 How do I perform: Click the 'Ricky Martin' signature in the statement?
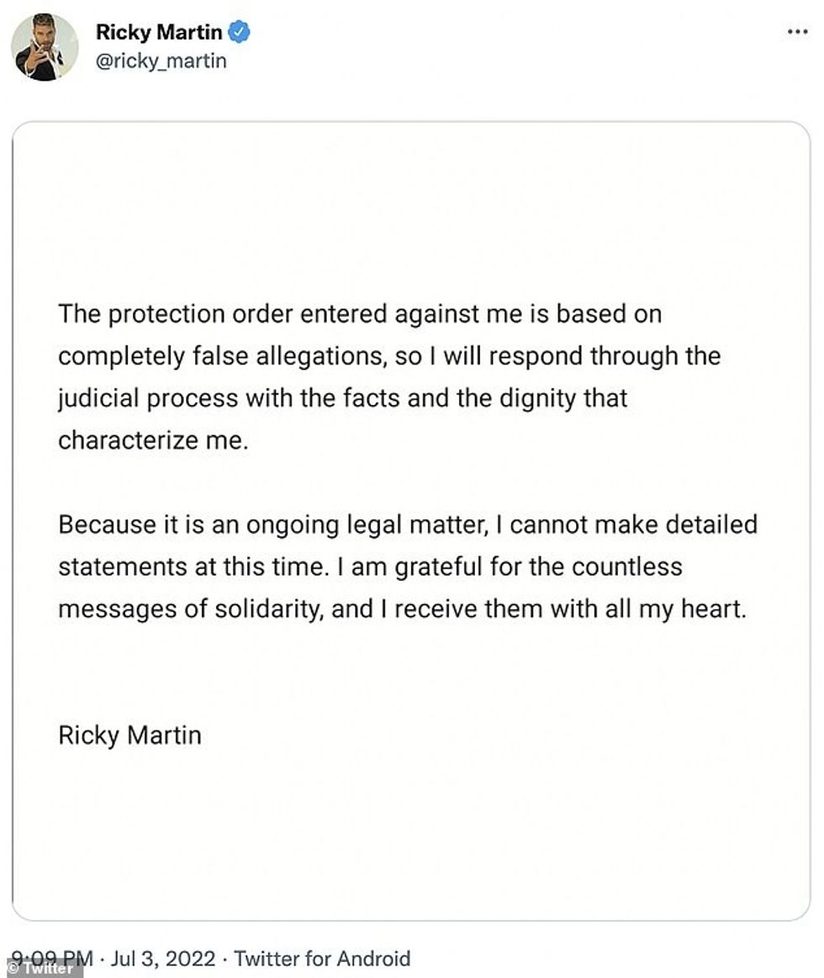point(129,735)
